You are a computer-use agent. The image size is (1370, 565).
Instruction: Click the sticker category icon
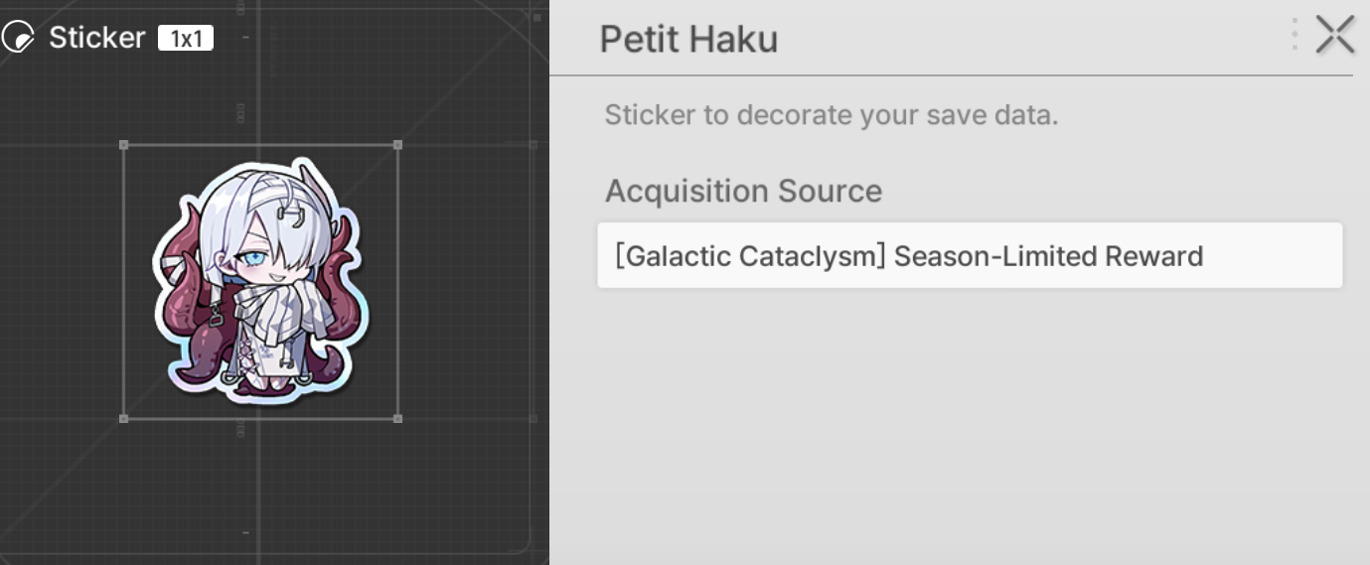[18, 39]
